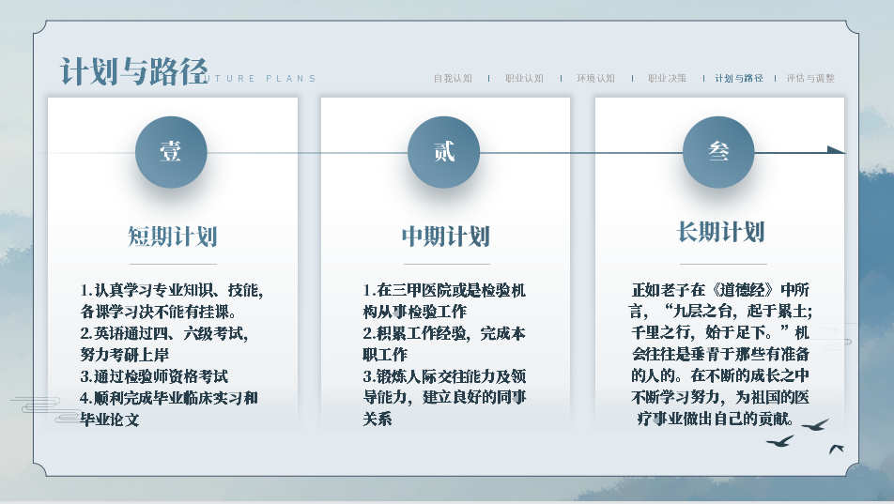894x504 pixels.
Task: Click the line 3.通过检验师资格考试
Action: click(x=154, y=375)
